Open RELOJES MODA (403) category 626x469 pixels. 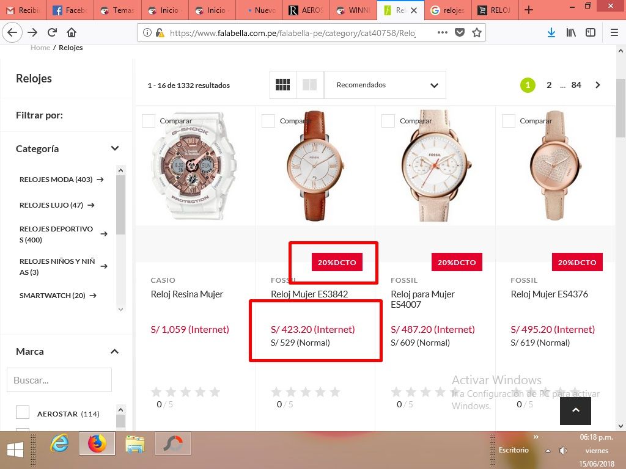(62, 180)
